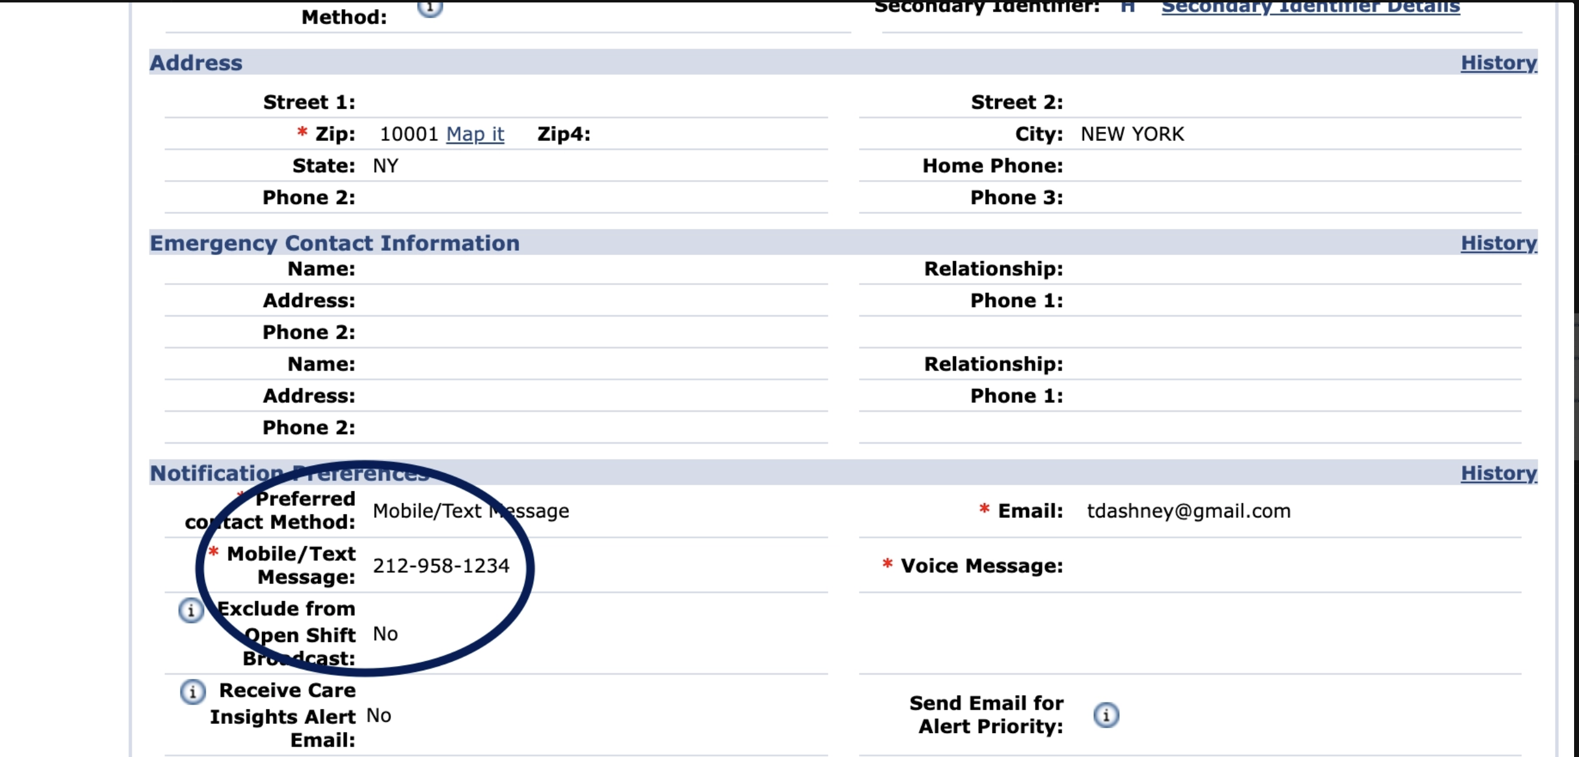1579x757 pixels.
Task: Click zip code value 10001
Action: tap(408, 134)
